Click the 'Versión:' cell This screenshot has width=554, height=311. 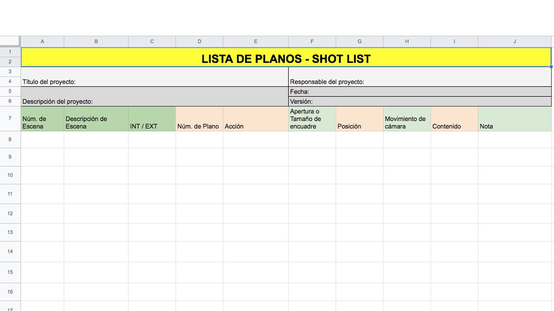pos(420,102)
